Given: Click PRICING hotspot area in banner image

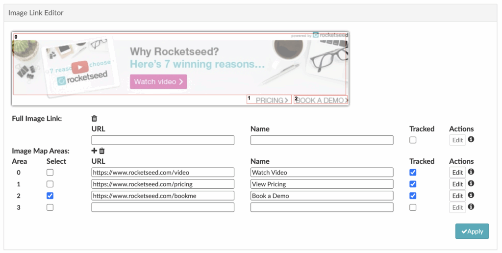Looking at the screenshot, I should coord(269,100).
